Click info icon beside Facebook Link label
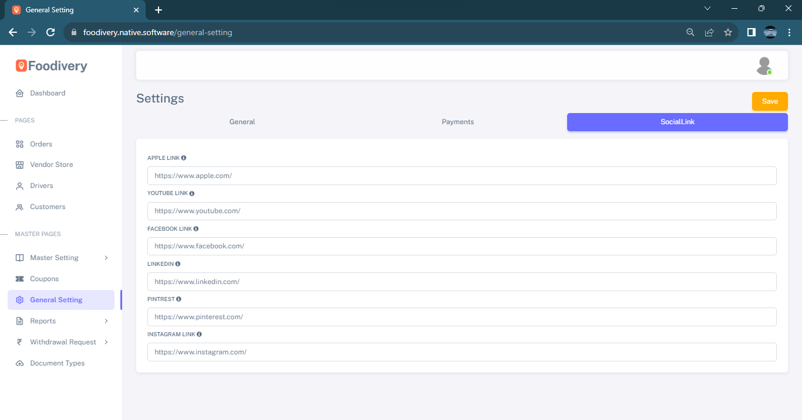 (x=196, y=229)
